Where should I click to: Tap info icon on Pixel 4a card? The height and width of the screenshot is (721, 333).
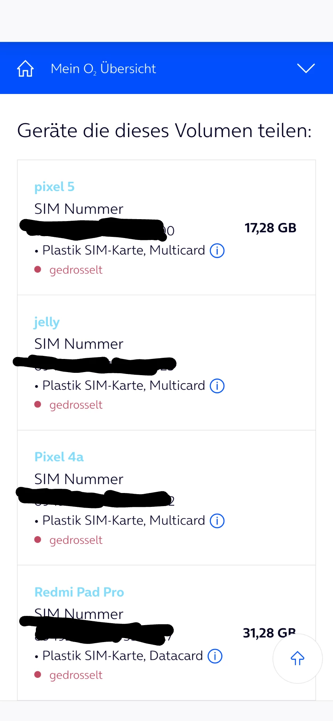[x=217, y=521]
